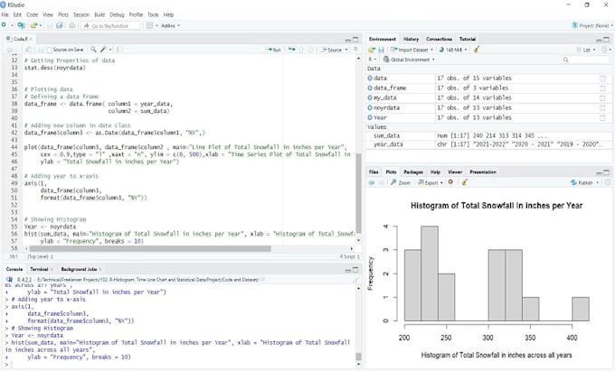The width and height of the screenshot is (615, 371).
Task: View data_frame object as table
Action: pos(602,88)
